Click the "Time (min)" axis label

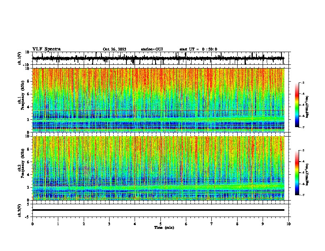[164, 228]
